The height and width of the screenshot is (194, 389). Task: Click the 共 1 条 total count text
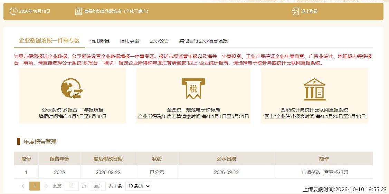116,186
